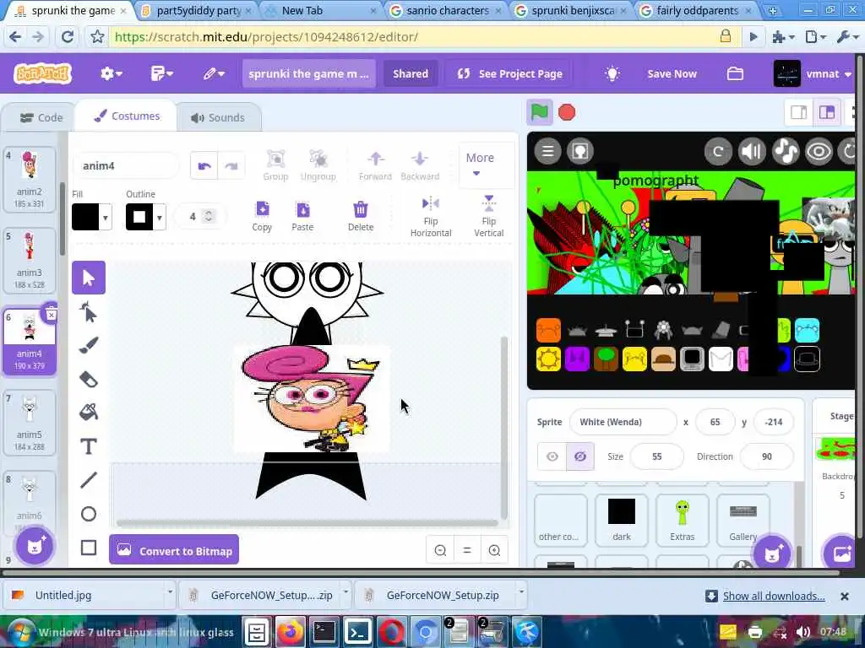Move selection Forward one layer

375,165
